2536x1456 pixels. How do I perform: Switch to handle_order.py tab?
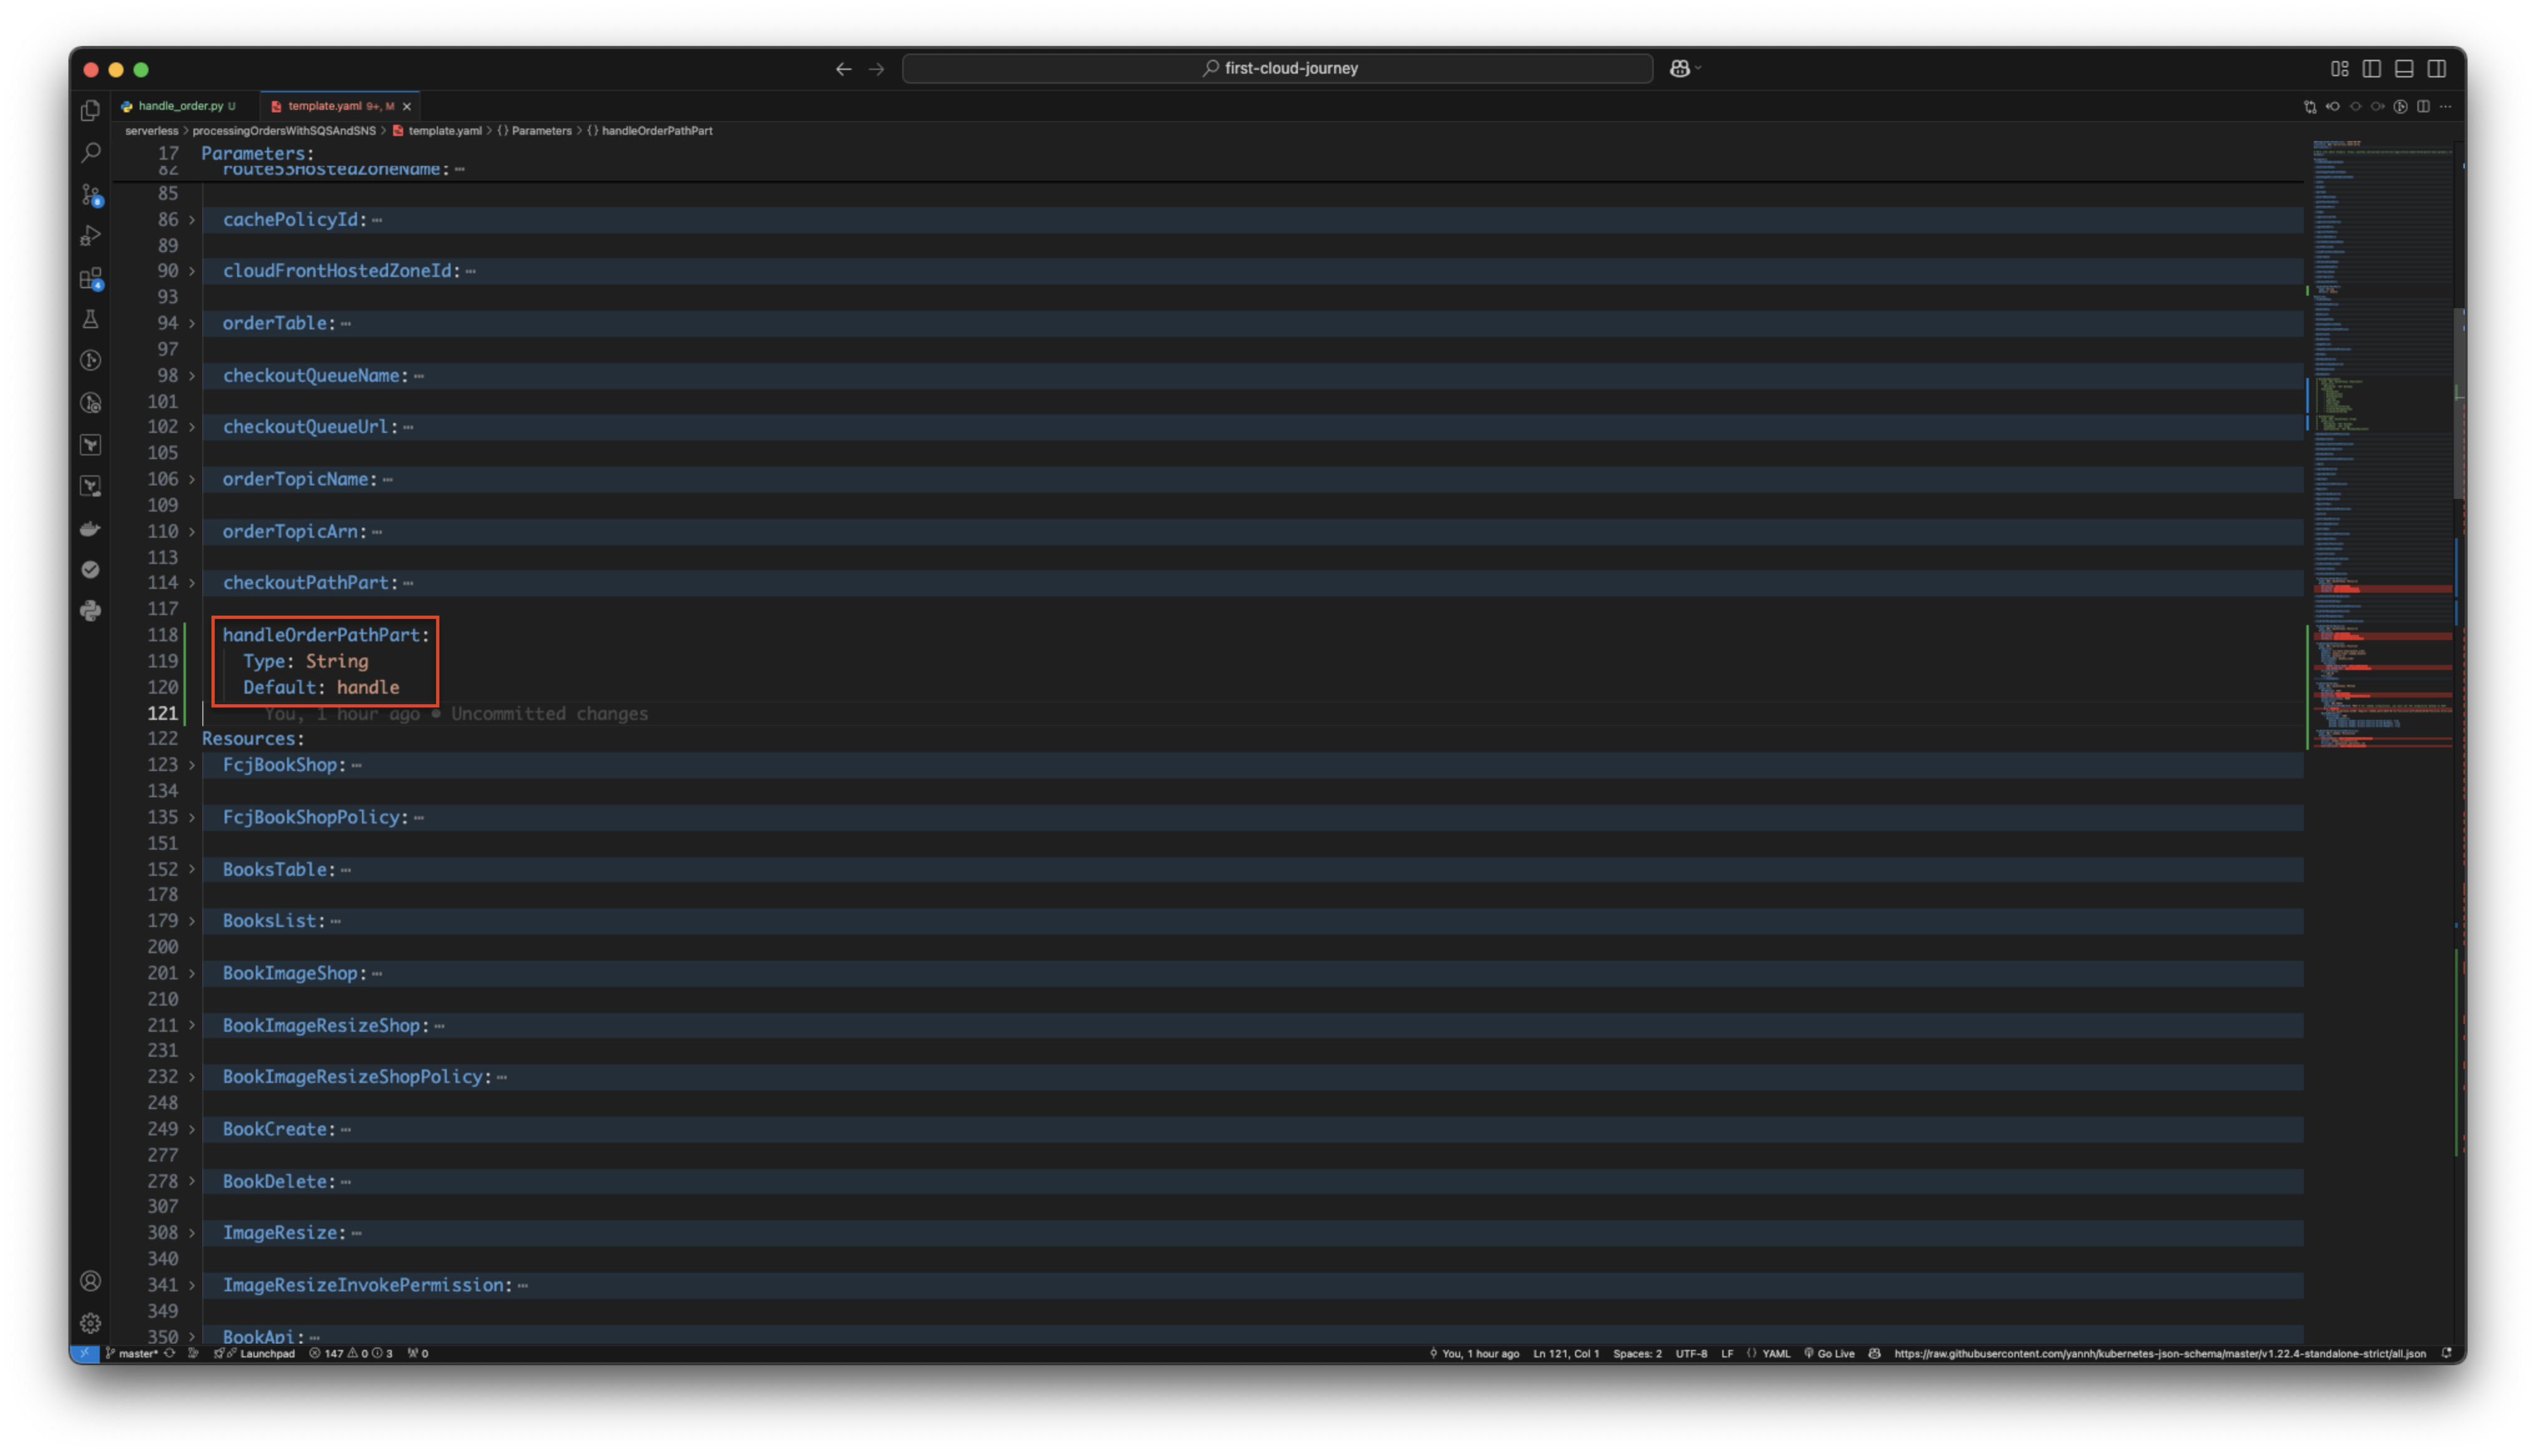click(x=180, y=106)
